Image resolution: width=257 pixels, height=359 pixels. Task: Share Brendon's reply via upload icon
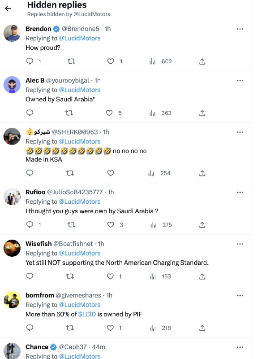click(x=202, y=61)
